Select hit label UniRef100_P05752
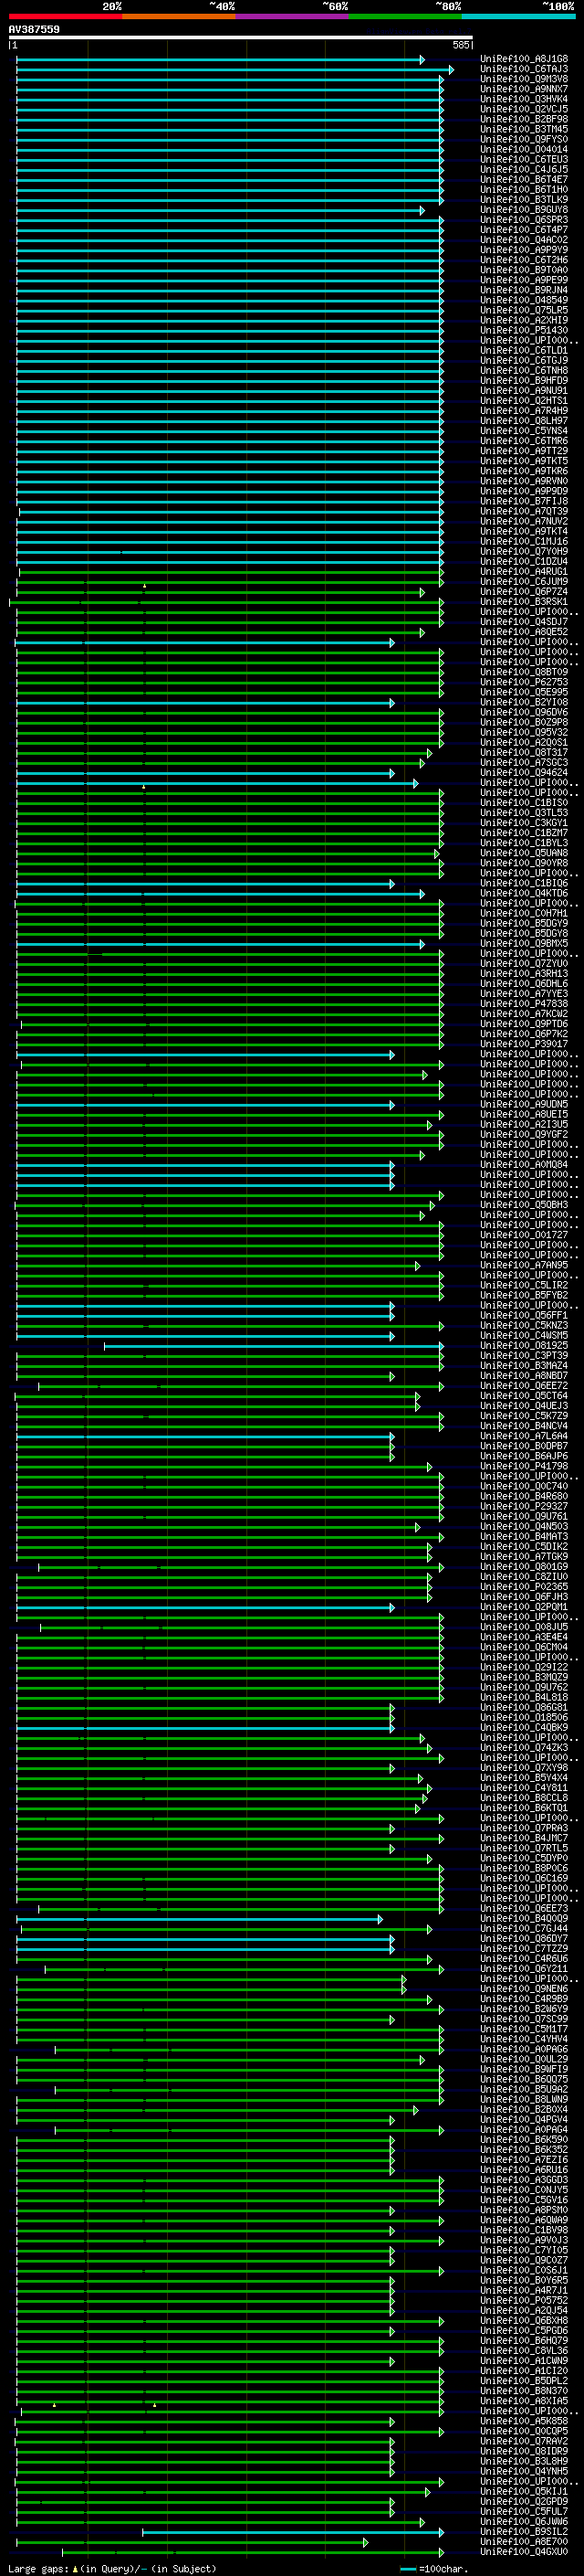The height and width of the screenshot is (2576, 584). [524, 2301]
